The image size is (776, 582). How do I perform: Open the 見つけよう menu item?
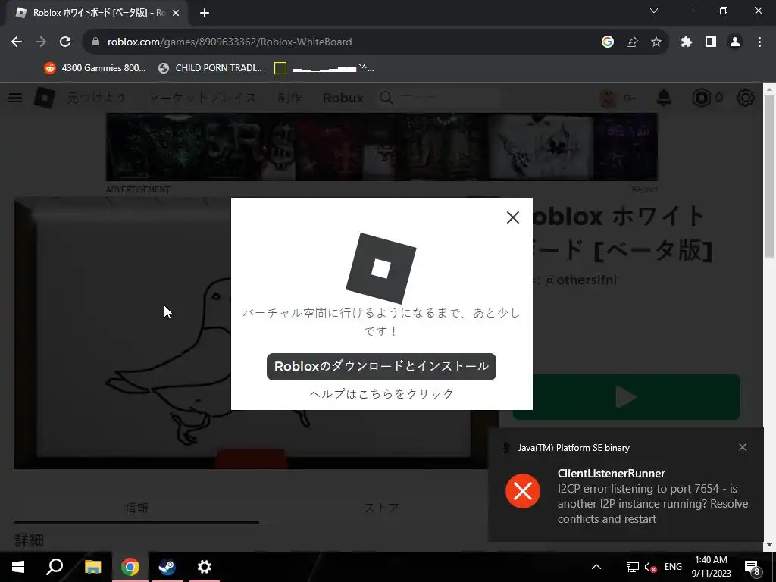pyautogui.click(x=96, y=98)
